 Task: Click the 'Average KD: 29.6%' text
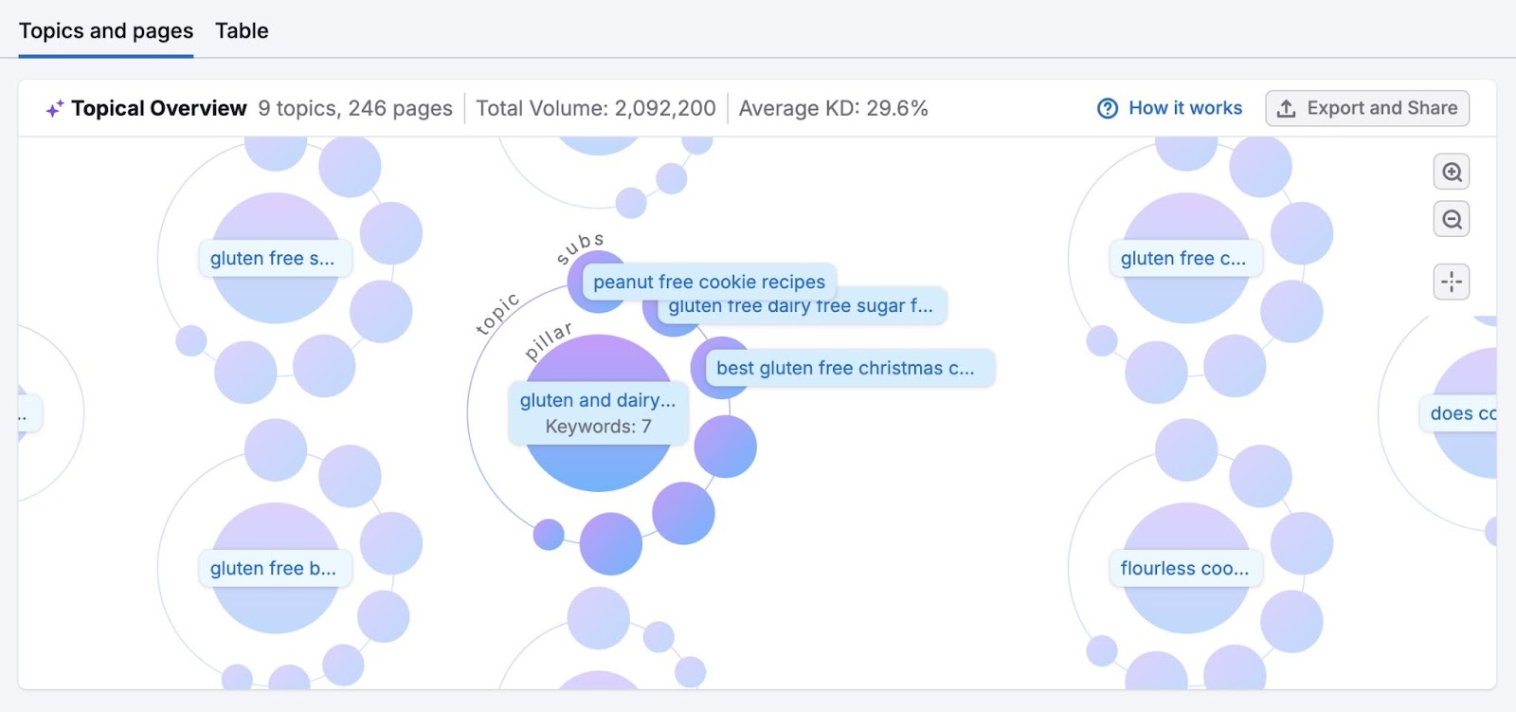coord(834,108)
